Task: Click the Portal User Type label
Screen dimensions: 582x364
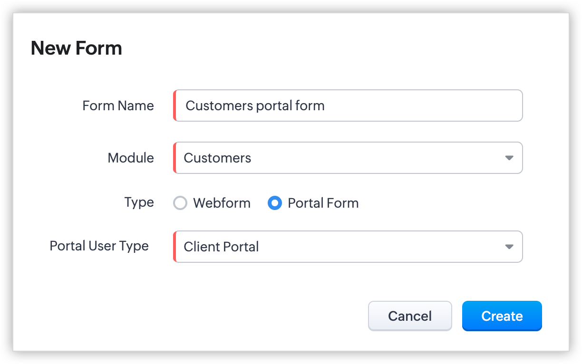Action: [99, 246]
